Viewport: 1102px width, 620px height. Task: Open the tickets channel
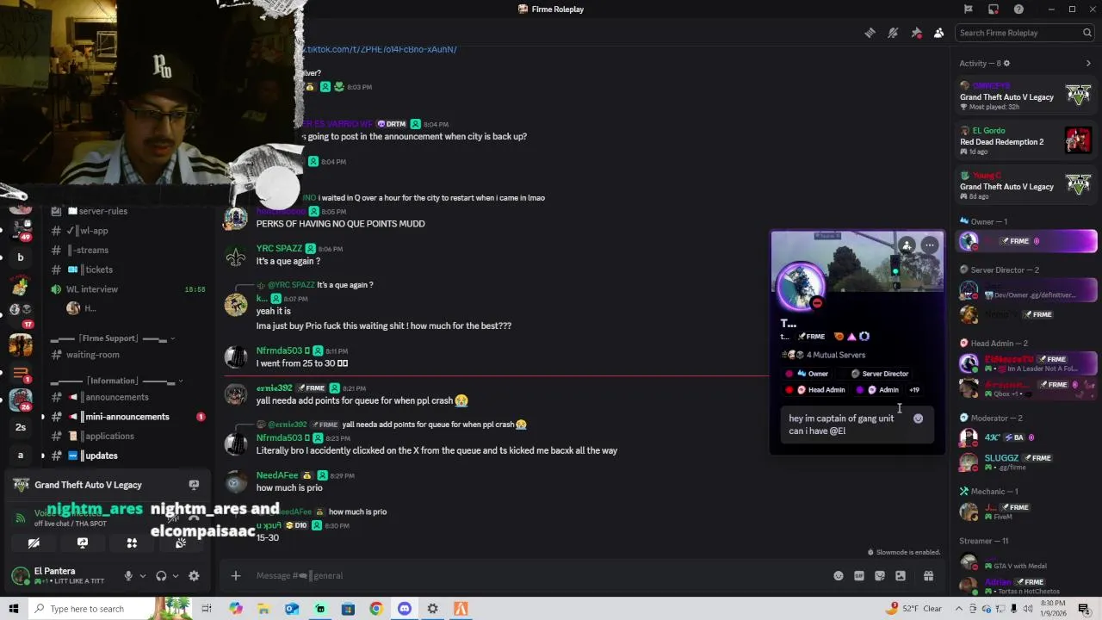[x=129, y=270]
